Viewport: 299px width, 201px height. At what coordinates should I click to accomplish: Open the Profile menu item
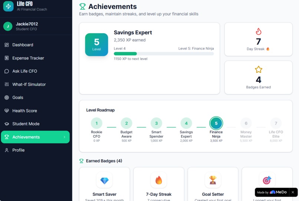tap(35, 150)
